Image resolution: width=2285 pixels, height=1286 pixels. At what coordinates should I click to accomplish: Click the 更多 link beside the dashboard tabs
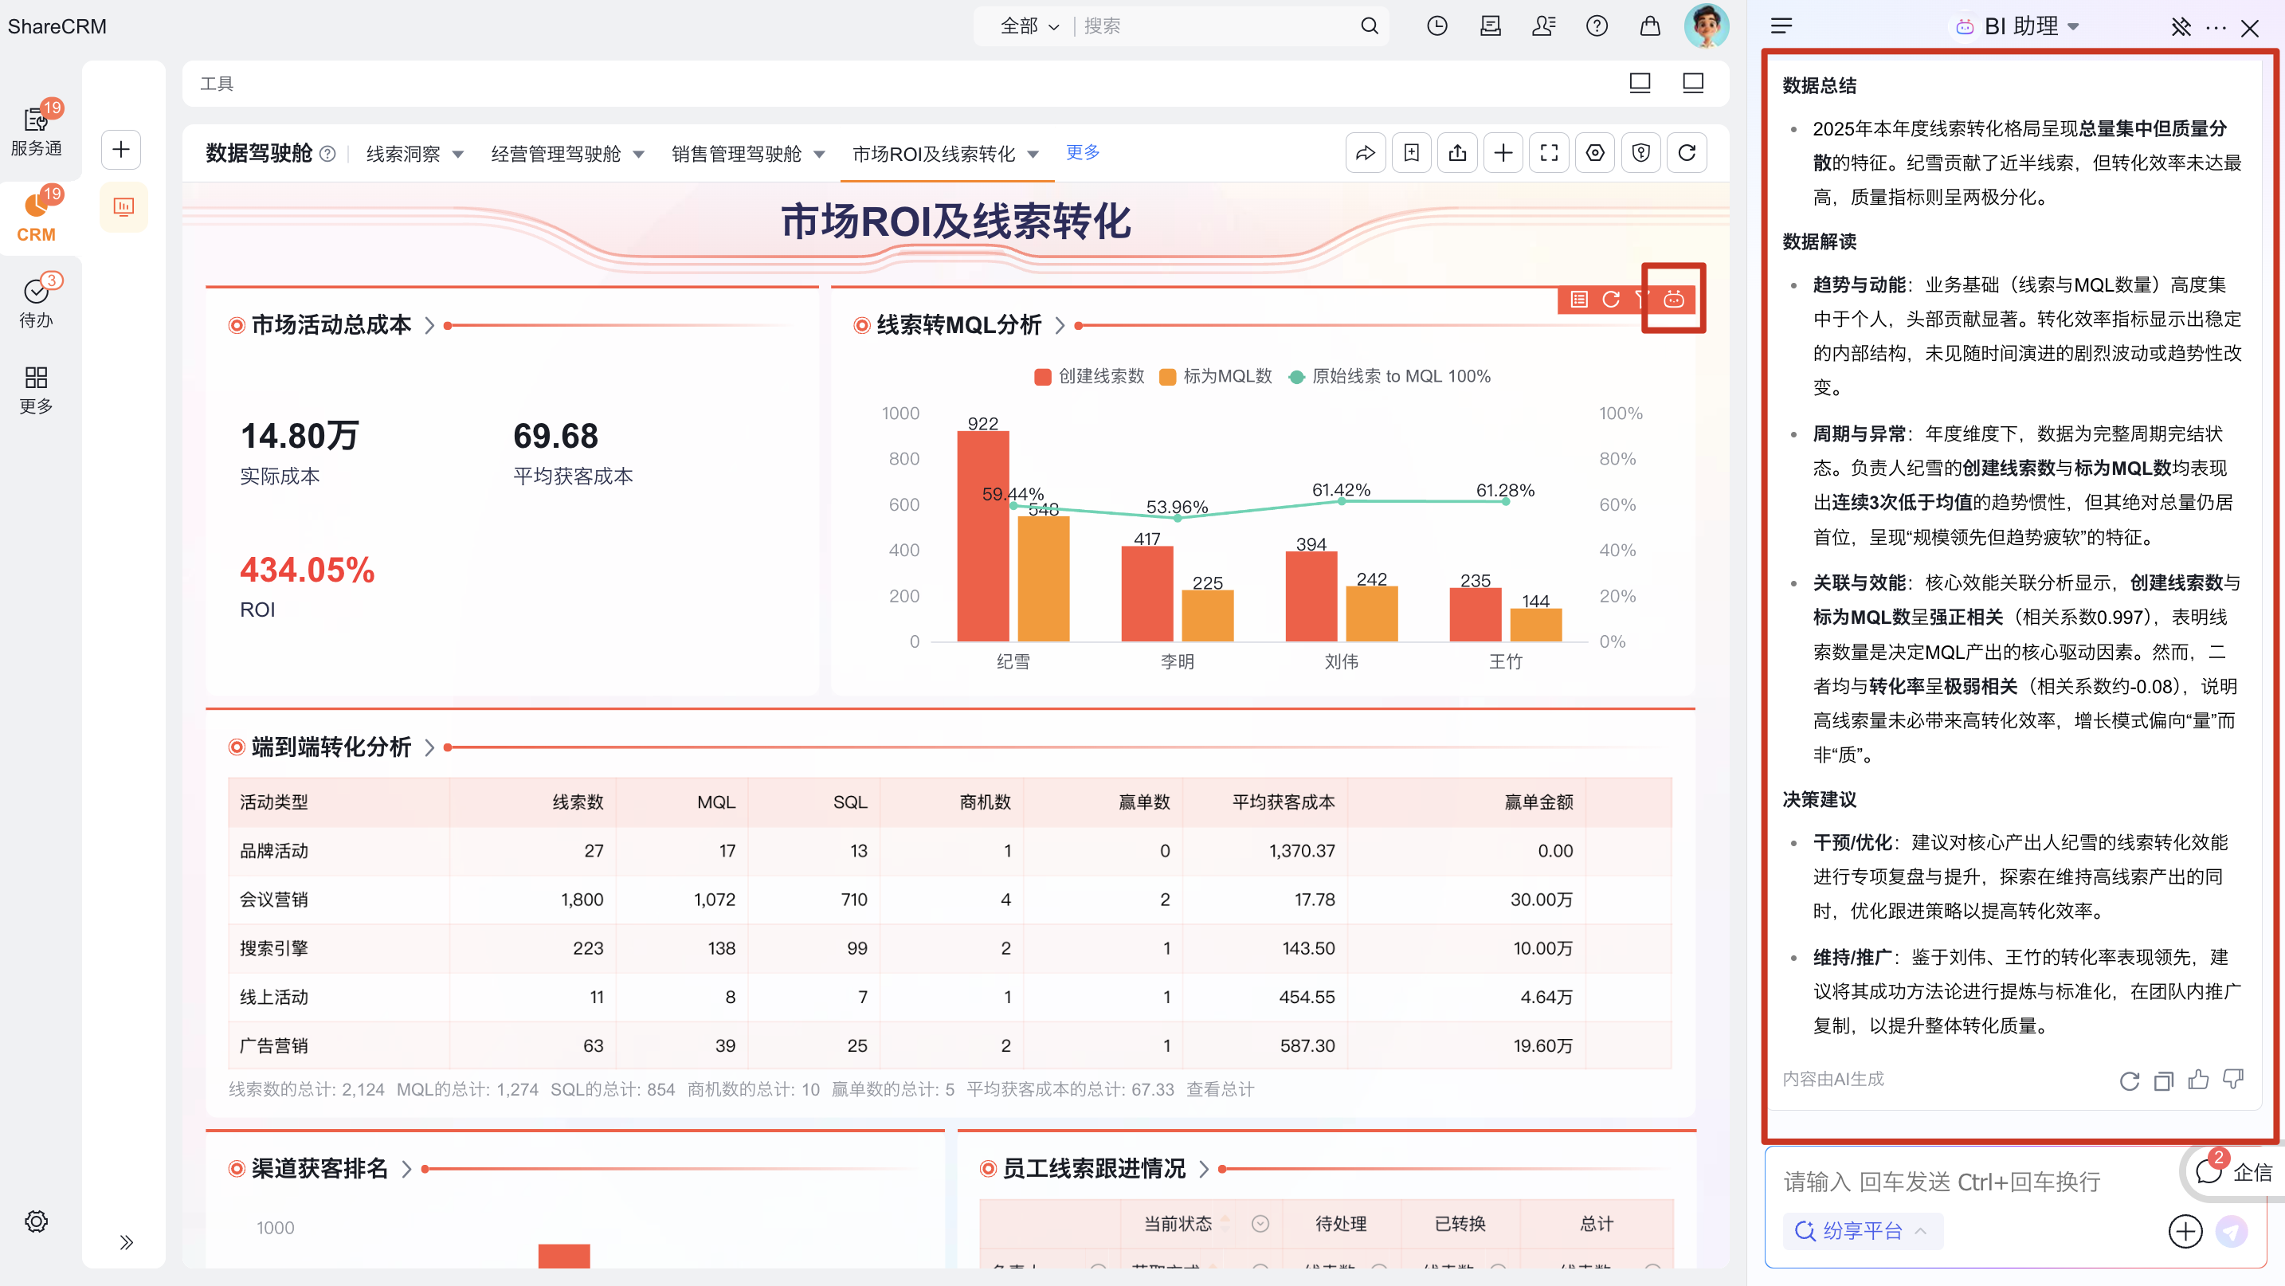[1082, 152]
